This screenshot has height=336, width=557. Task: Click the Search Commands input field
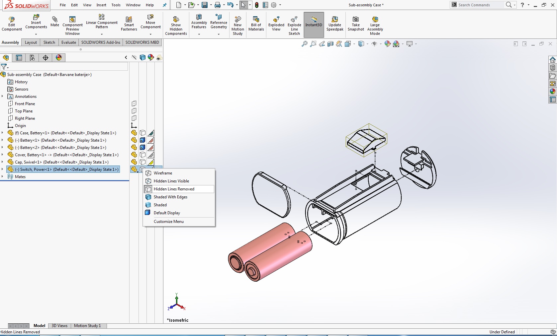[x=480, y=5]
